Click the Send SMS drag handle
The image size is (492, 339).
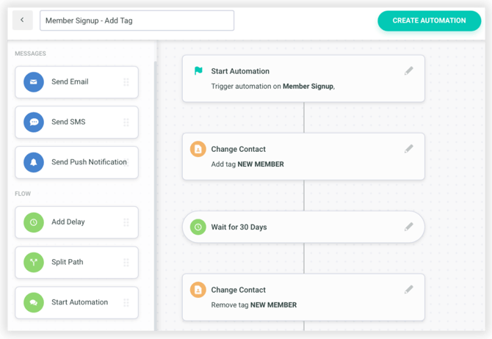[126, 123]
